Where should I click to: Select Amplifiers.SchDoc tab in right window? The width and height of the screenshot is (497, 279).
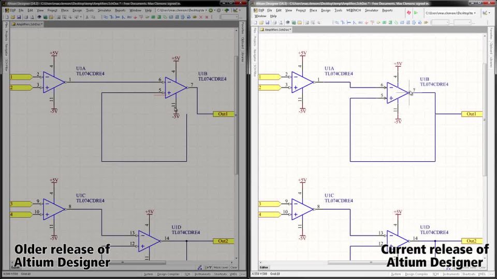pos(275,29)
